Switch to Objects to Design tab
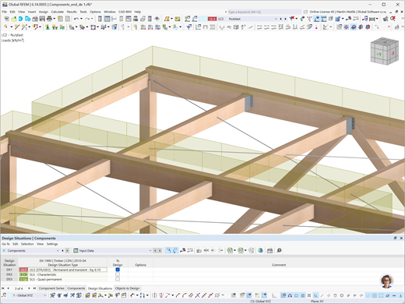The height and width of the screenshot is (304, 405). (x=127, y=288)
